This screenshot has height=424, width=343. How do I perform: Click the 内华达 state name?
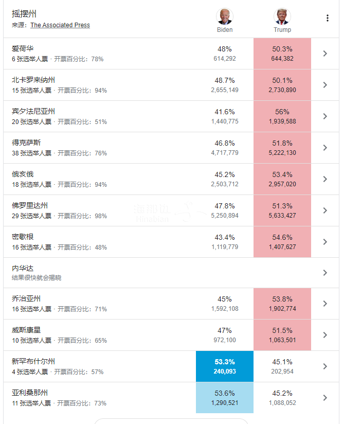tap(23, 268)
